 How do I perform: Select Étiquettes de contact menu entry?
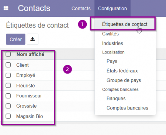click(x=125, y=24)
